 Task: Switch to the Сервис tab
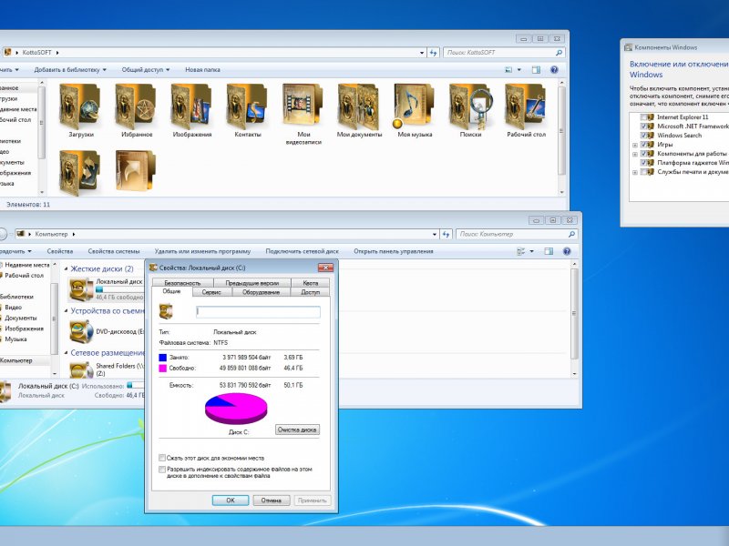point(211,292)
